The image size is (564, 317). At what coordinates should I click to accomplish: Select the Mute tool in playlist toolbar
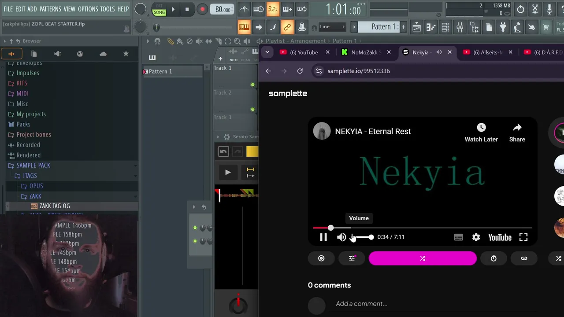click(x=199, y=41)
